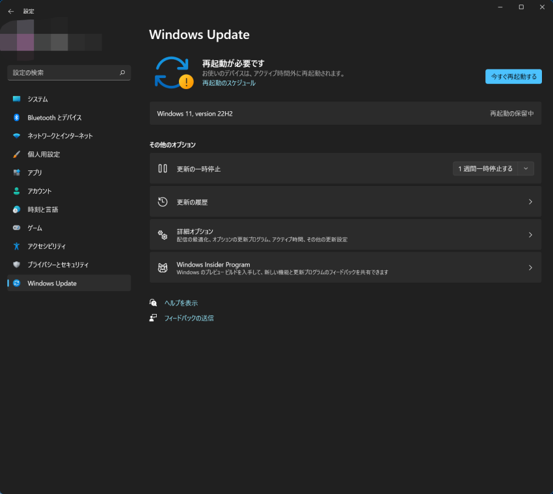Click the game controller icon for ゲーム
The height and width of the screenshot is (494, 553).
pos(16,227)
